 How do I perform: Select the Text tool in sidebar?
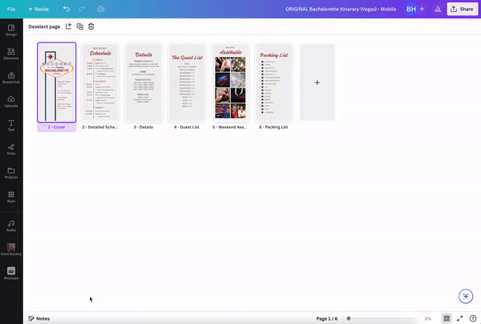11,123
